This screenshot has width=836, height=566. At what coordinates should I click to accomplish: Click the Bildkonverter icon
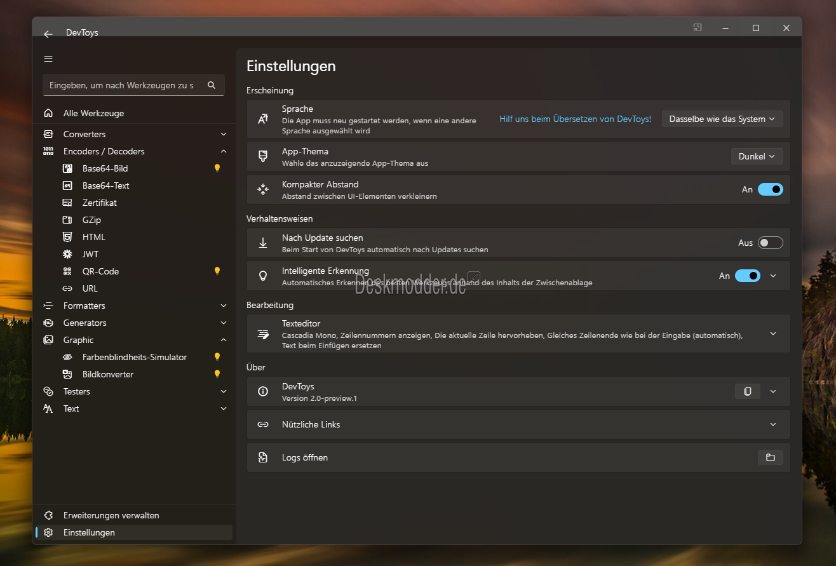67,374
